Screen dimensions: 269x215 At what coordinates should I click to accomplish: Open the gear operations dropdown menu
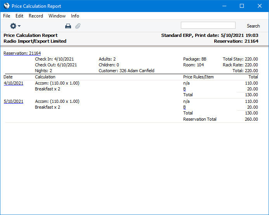tap(15, 26)
